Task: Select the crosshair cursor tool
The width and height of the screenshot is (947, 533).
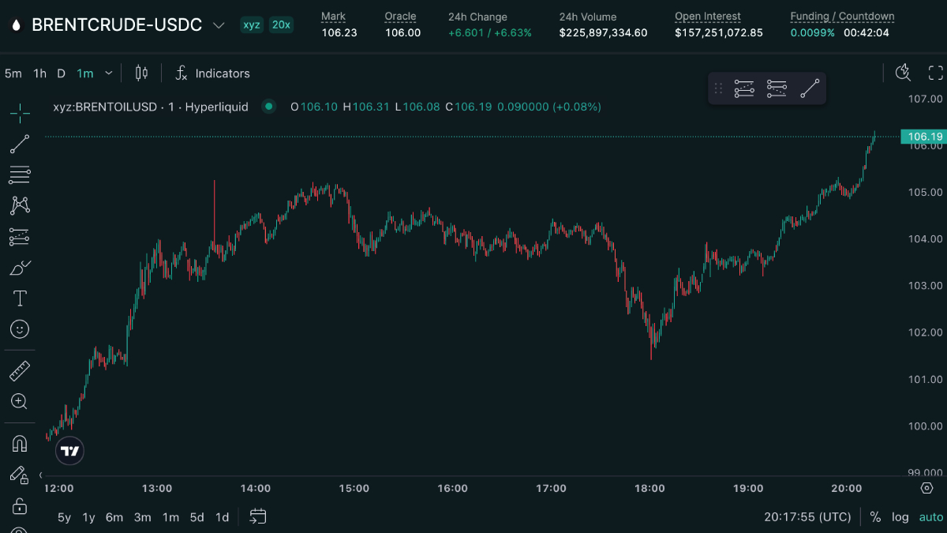Action: [x=20, y=113]
